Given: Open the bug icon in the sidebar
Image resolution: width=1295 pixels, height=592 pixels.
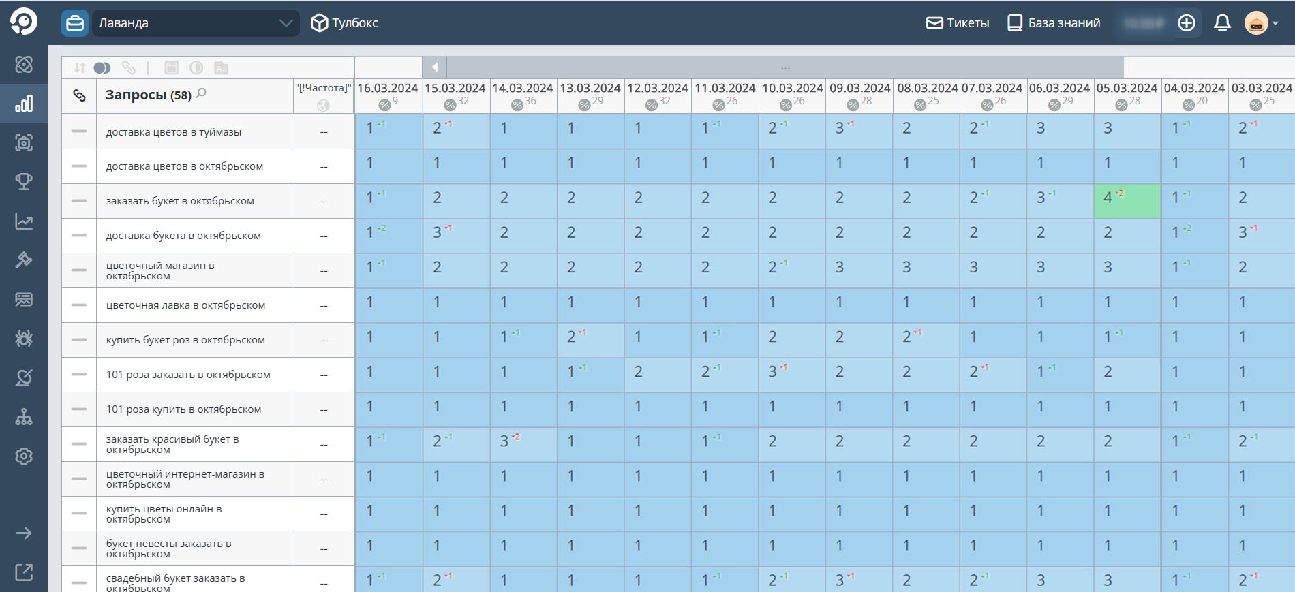Looking at the screenshot, I should click(x=24, y=339).
